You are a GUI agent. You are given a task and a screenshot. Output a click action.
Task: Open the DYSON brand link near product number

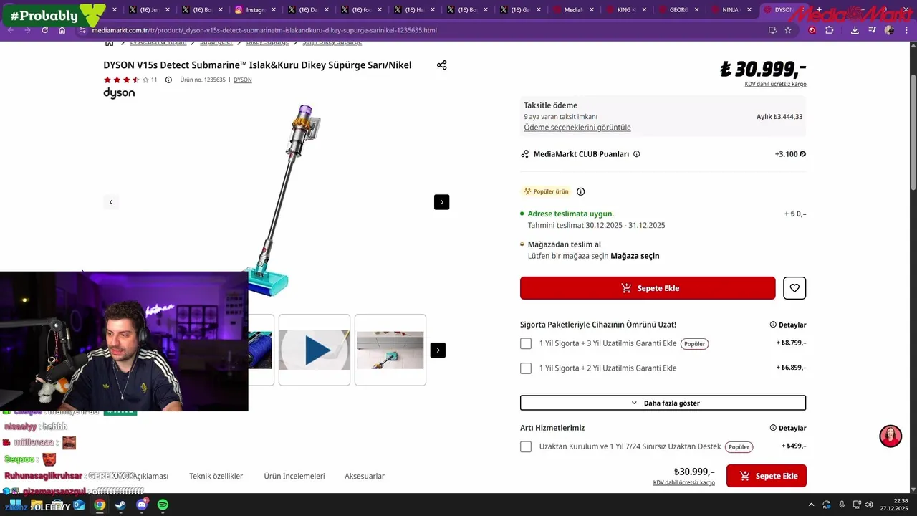[242, 80]
